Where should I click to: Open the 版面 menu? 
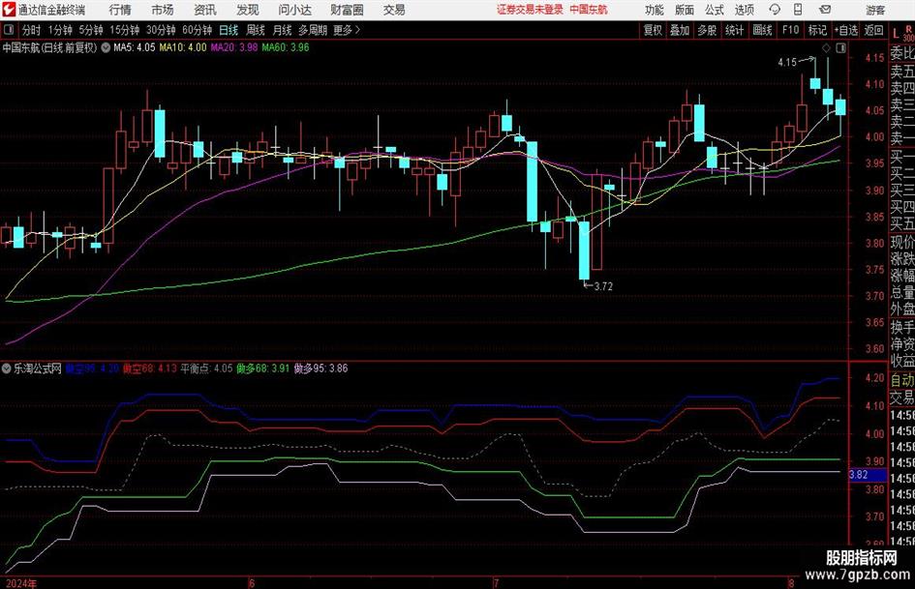point(685,10)
